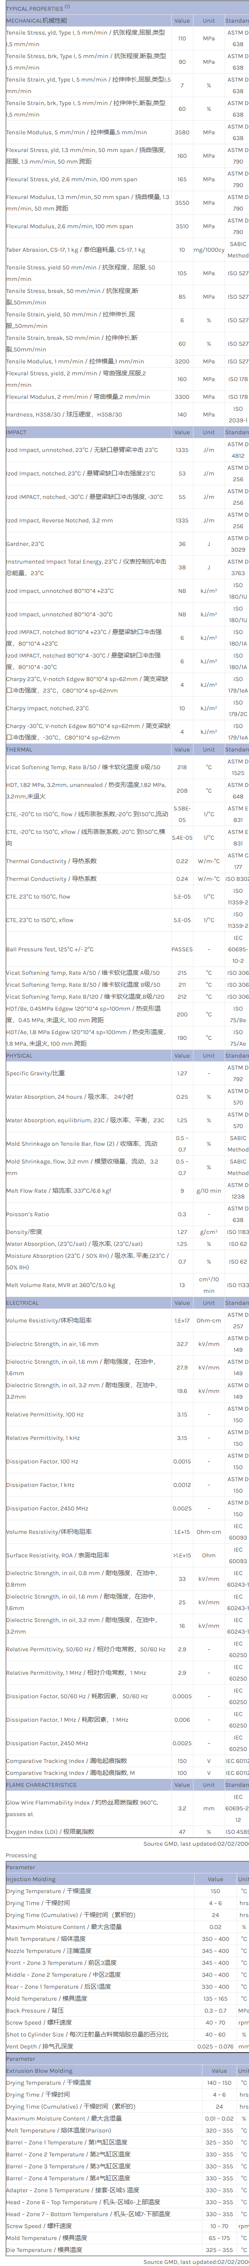Select the PHYSICAL section header
This screenshot has width=249, height=2266.
click(x=19, y=1056)
